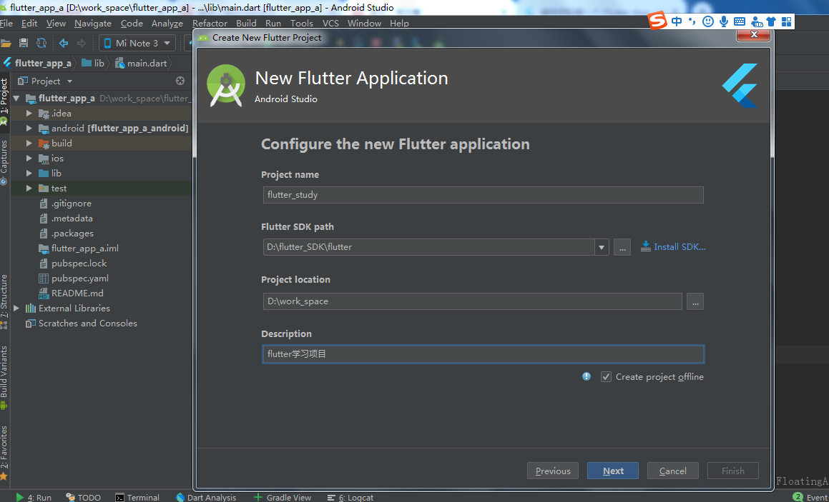
Task: Click the Description input field
Action: coord(484,354)
